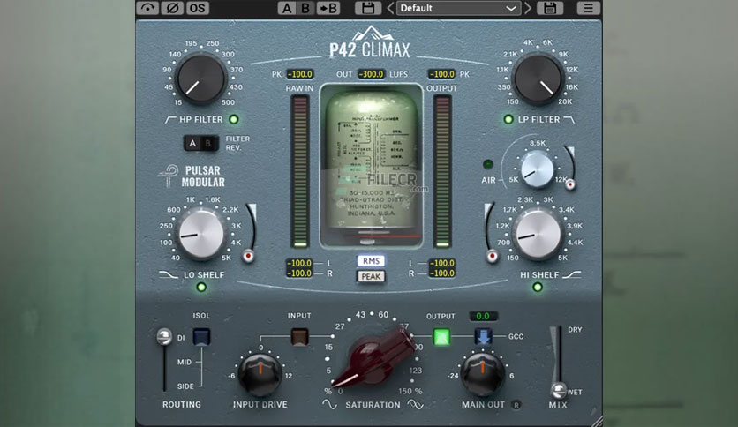738x427 pixels.
Task: Select preset slot B
Action: [305, 8]
